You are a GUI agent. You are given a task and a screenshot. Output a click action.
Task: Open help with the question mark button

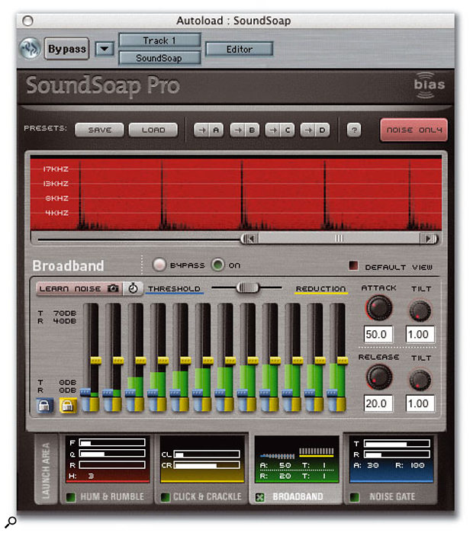[x=354, y=130]
